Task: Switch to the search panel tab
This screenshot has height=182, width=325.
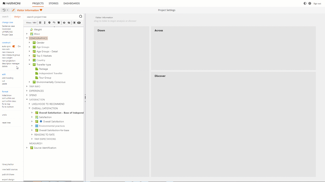Action: 5,17
